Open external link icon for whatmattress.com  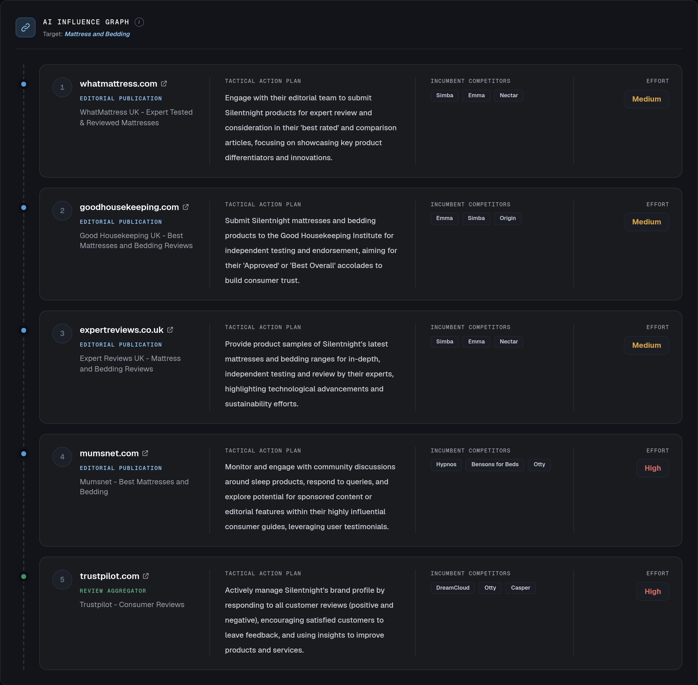[x=164, y=84]
